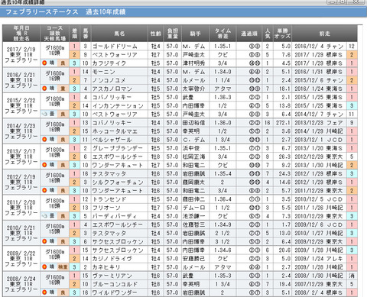
Task: Click the 2017/ 2/19 race date cell
Action: (x=21, y=54)
